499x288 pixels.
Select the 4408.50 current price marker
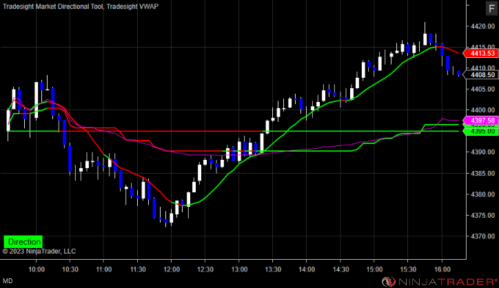480,75
